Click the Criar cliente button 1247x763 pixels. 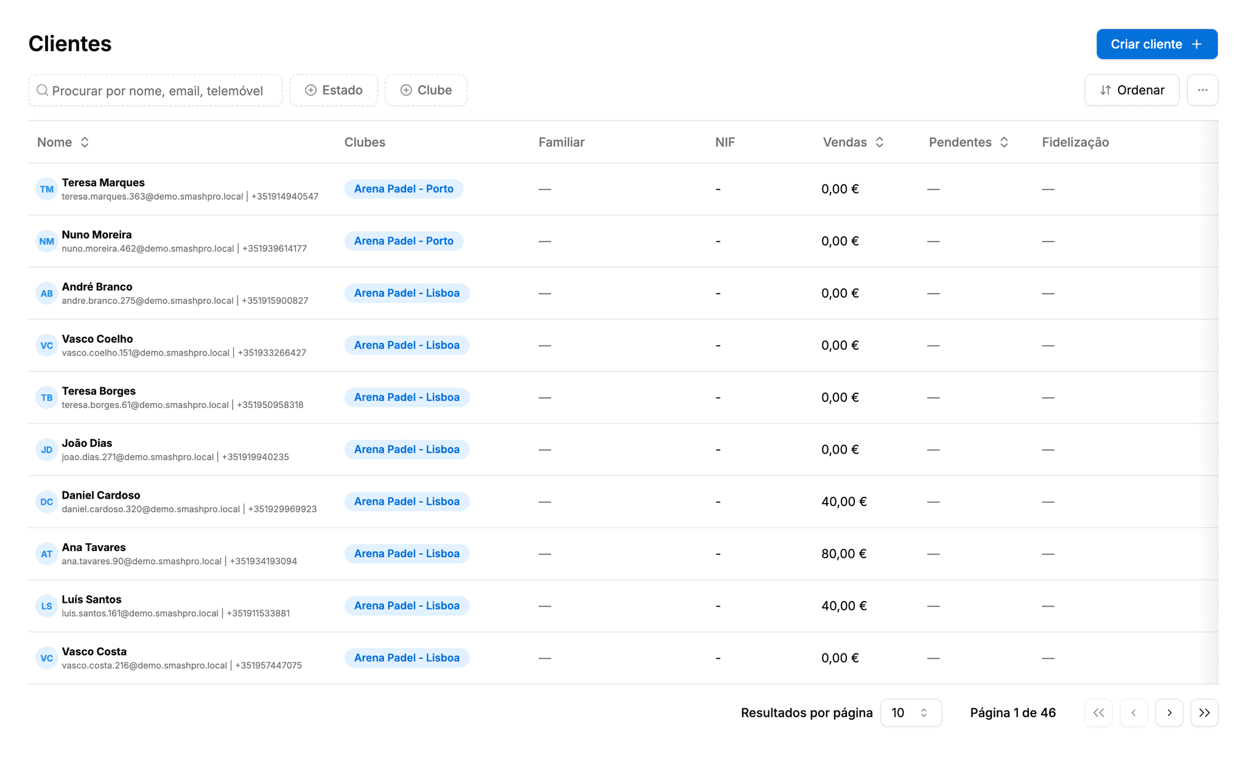tap(1156, 44)
